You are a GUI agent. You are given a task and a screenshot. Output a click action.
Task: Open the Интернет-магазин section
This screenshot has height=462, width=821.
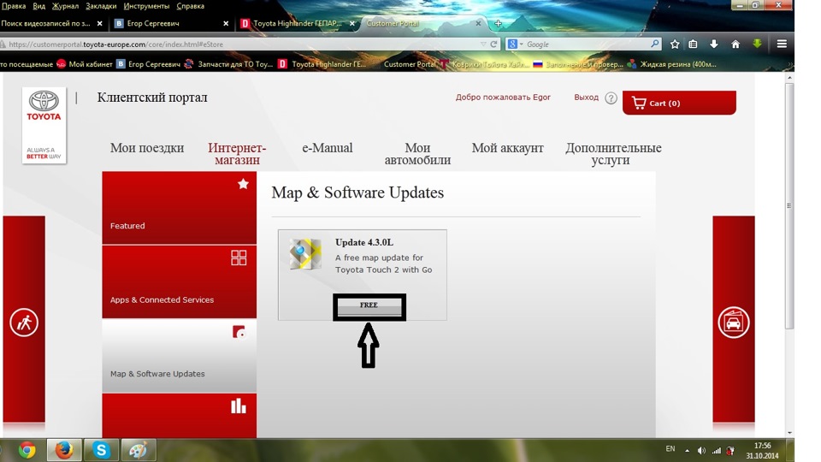tap(237, 153)
